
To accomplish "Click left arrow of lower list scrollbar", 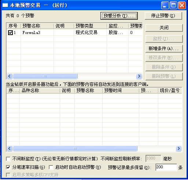I will pyautogui.click(x=10, y=149).
